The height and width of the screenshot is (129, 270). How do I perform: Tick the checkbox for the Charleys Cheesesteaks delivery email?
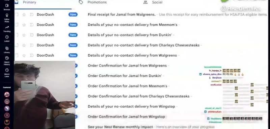[x=17, y=45]
